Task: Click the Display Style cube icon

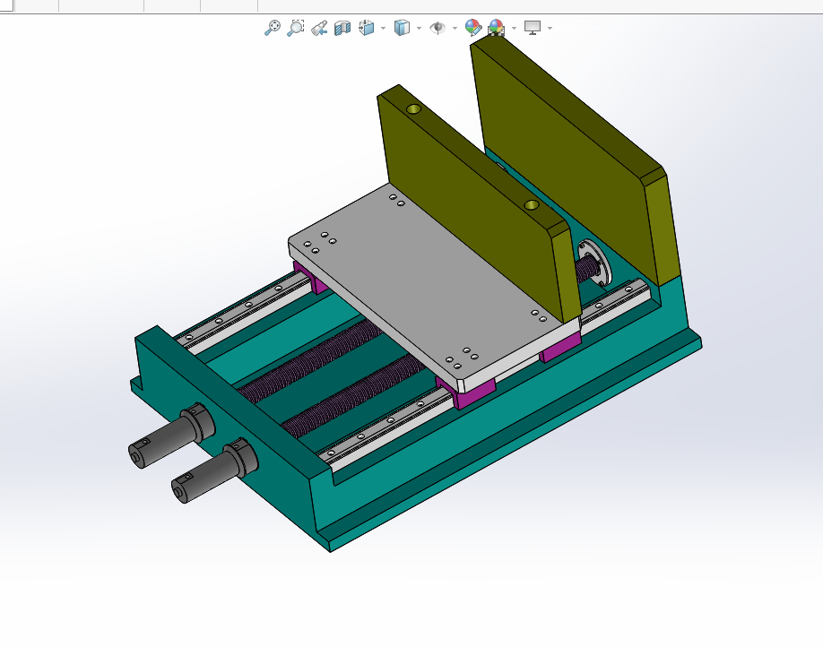Action: coord(402,27)
